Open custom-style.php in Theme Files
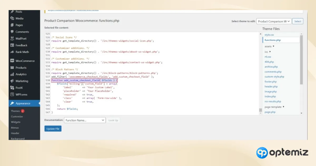Screen dimensions: 316x166 tap(274, 77)
